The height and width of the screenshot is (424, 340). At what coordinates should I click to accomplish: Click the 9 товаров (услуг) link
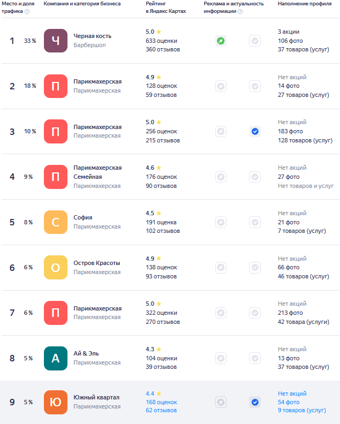click(302, 410)
